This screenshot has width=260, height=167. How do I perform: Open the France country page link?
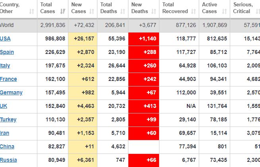tap(8, 79)
